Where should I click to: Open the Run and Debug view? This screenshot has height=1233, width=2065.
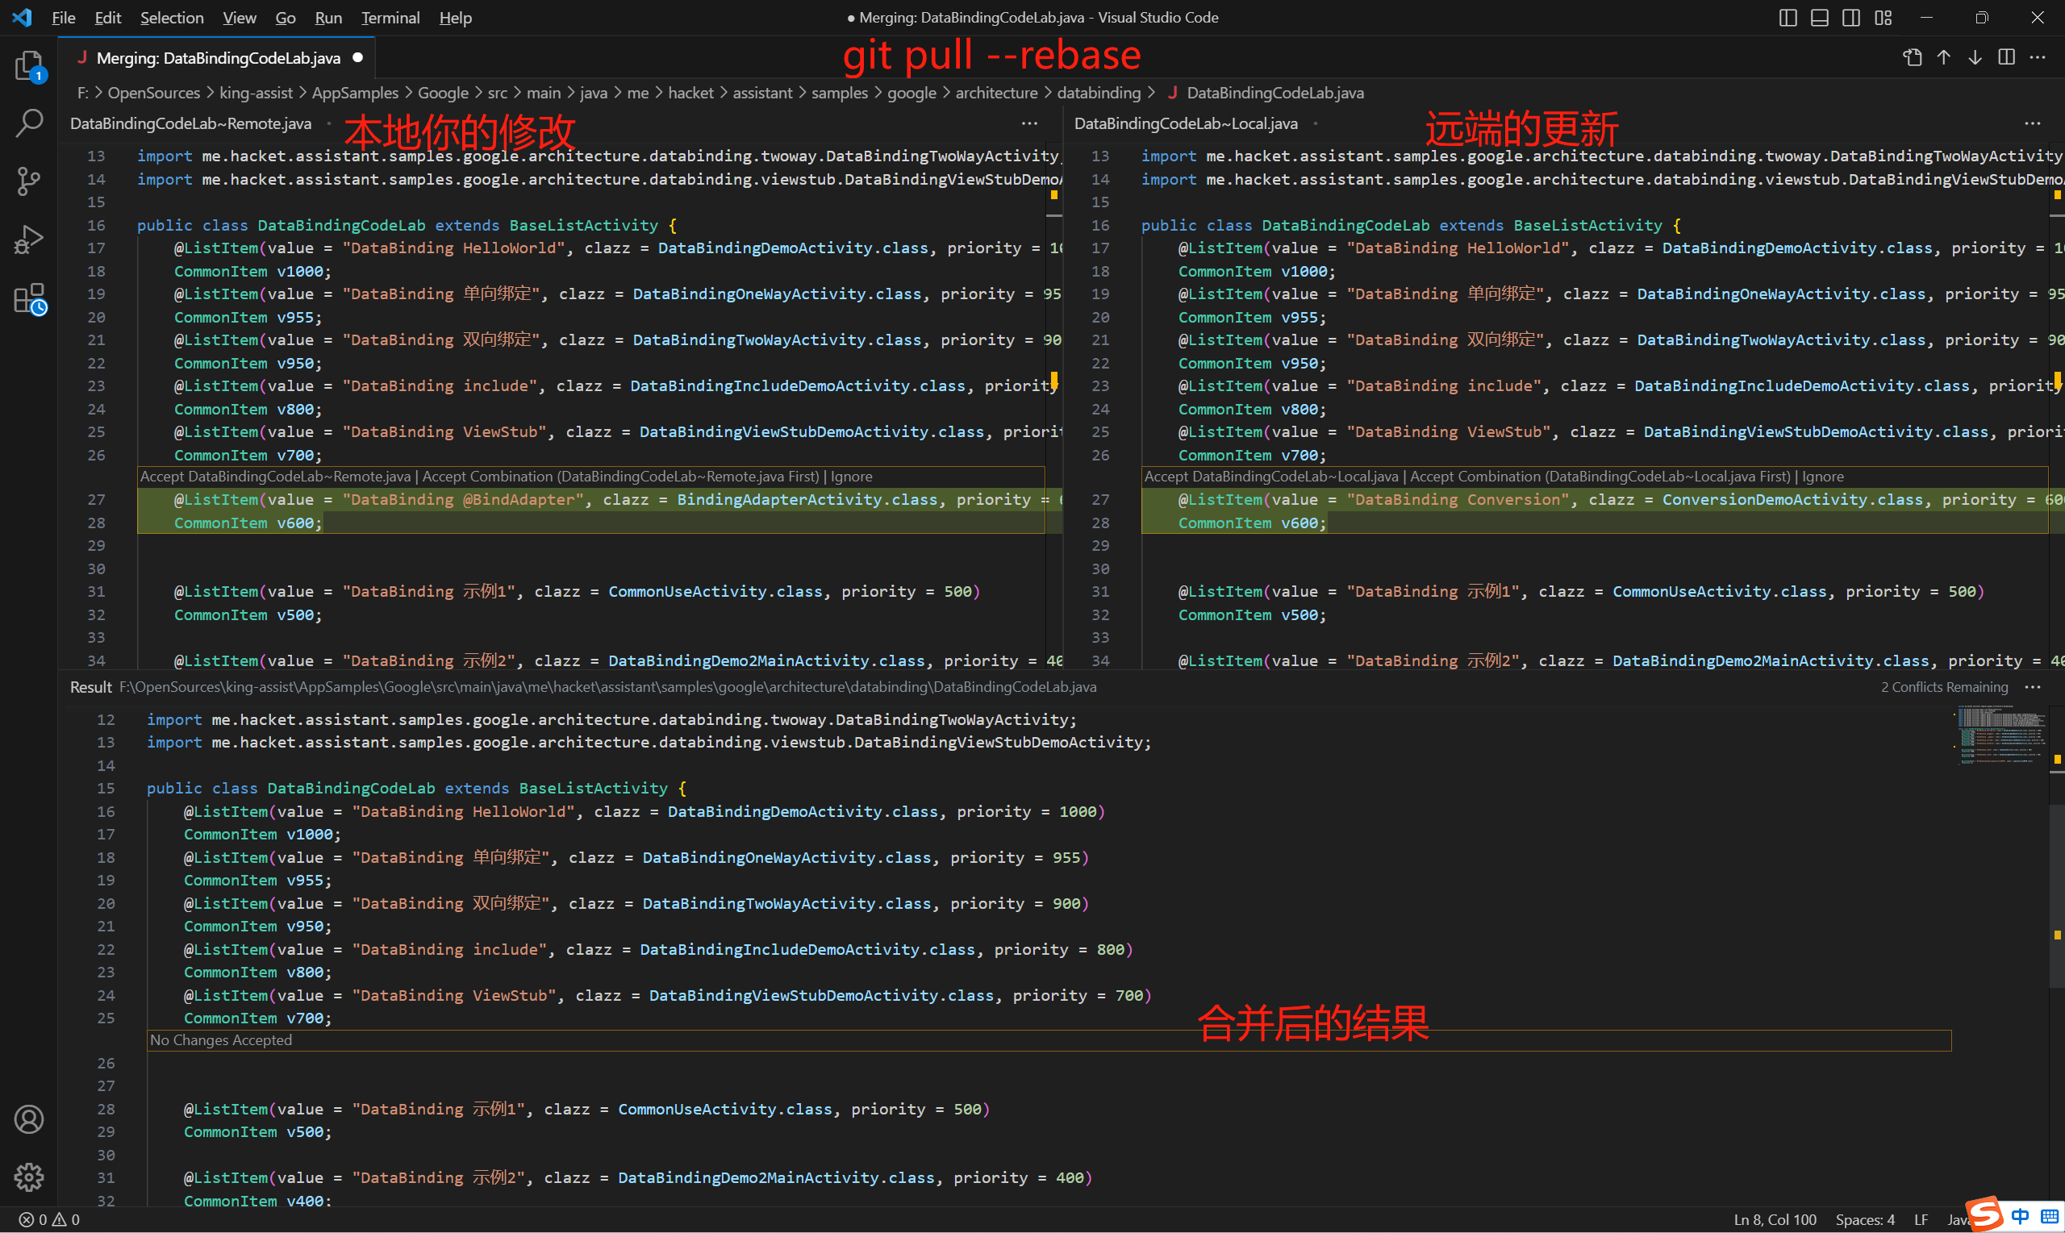tap(28, 240)
